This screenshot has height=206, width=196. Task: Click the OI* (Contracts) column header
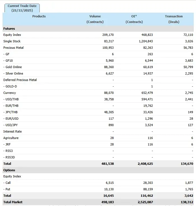tap(134, 19)
